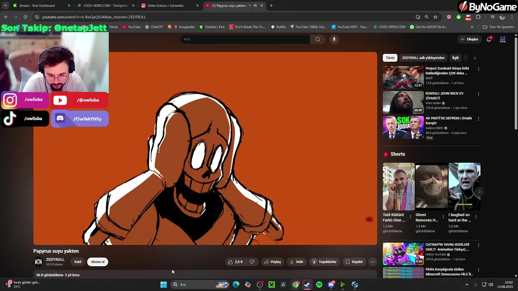Open options for CATNAP'IN YAVRU KEDİLERİ video
This screenshot has height=291, width=518.
tap(478, 245)
